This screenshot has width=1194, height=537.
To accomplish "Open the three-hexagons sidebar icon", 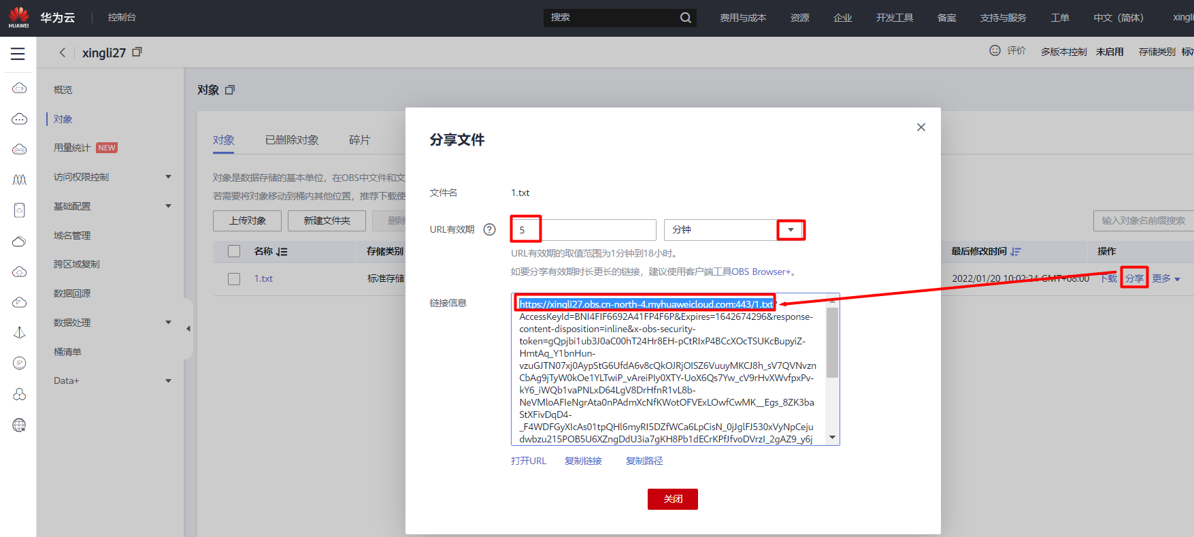I will point(20,394).
